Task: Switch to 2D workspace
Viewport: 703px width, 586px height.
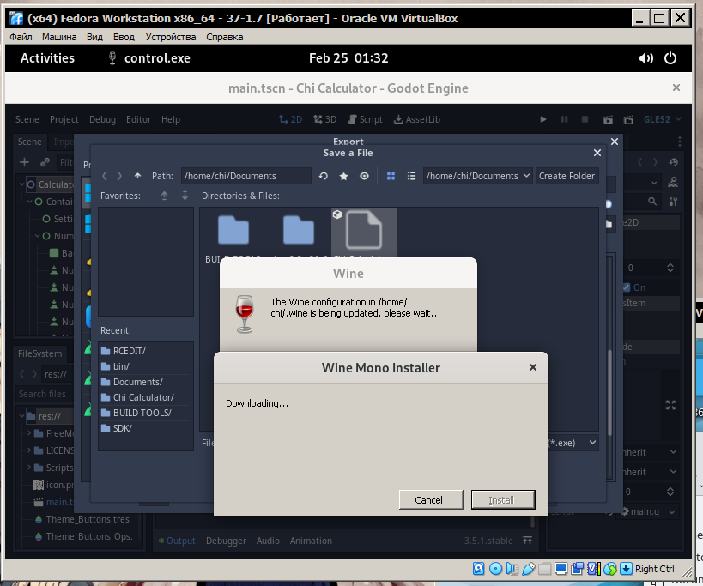Action: (290, 119)
